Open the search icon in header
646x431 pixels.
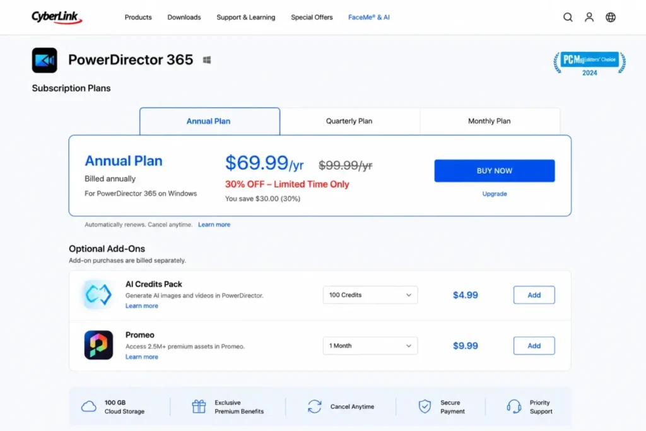point(568,17)
